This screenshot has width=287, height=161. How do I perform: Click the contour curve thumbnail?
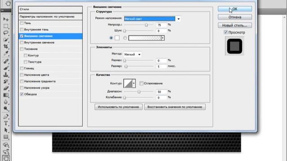pyautogui.click(x=128, y=84)
